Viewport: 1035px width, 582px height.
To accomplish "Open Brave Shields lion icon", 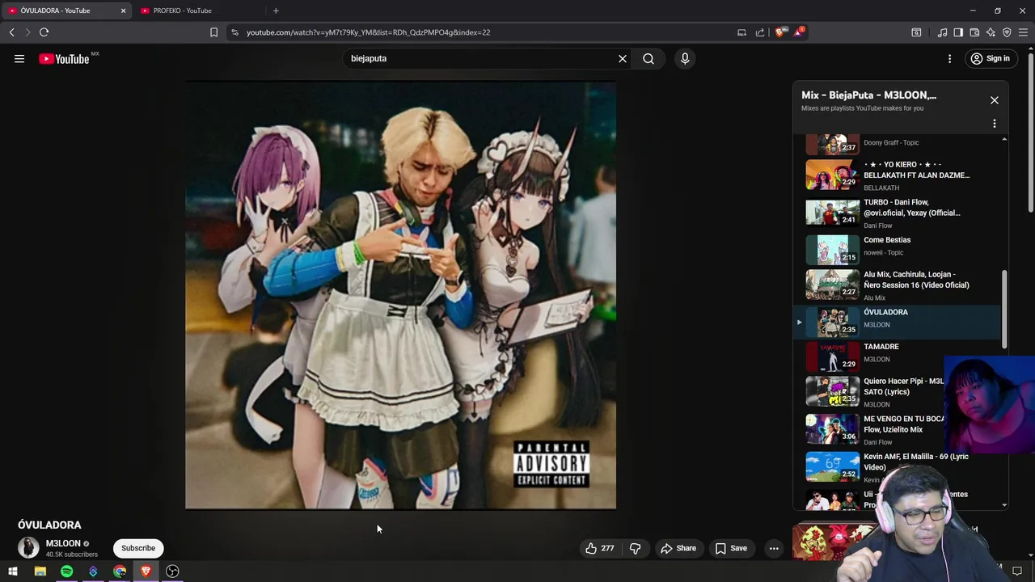I will point(779,32).
